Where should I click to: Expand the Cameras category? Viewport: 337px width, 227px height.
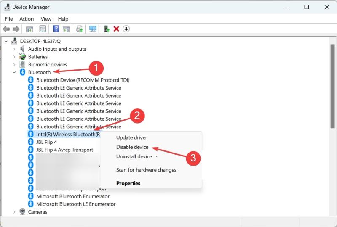click(x=14, y=212)
